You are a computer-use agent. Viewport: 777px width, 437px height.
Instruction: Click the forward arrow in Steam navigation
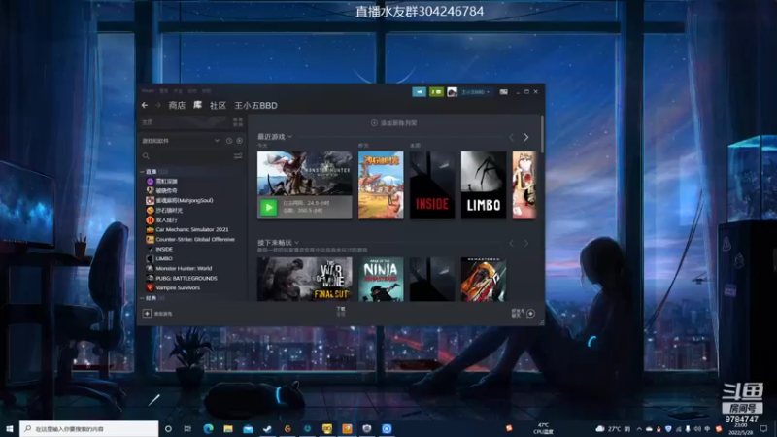pyautogui.click(x=158, y=105)
